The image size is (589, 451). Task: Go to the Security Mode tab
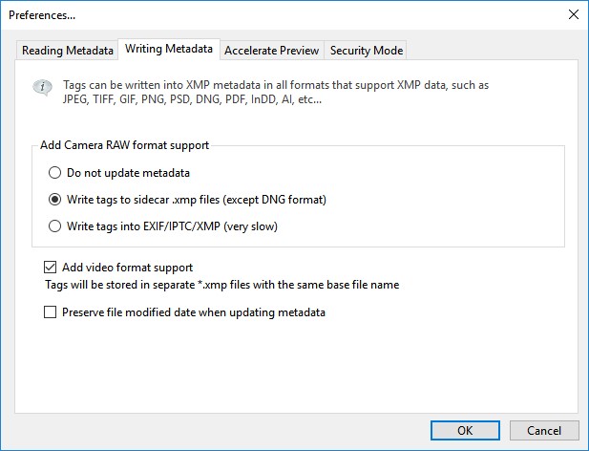(367, 51)
